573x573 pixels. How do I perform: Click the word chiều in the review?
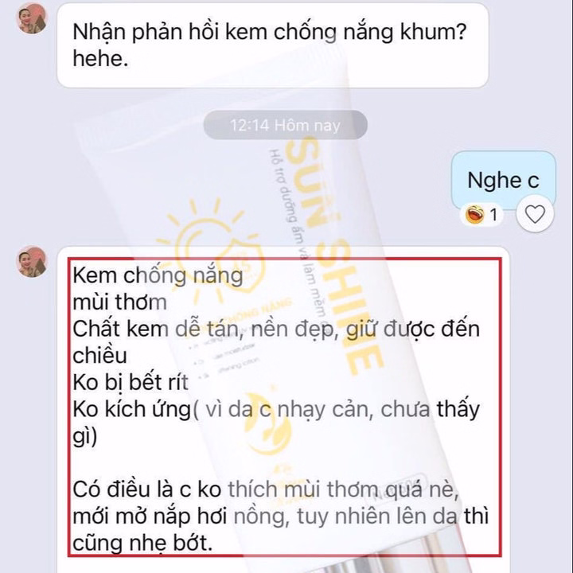pyautogui.click(x=99, y=356)
